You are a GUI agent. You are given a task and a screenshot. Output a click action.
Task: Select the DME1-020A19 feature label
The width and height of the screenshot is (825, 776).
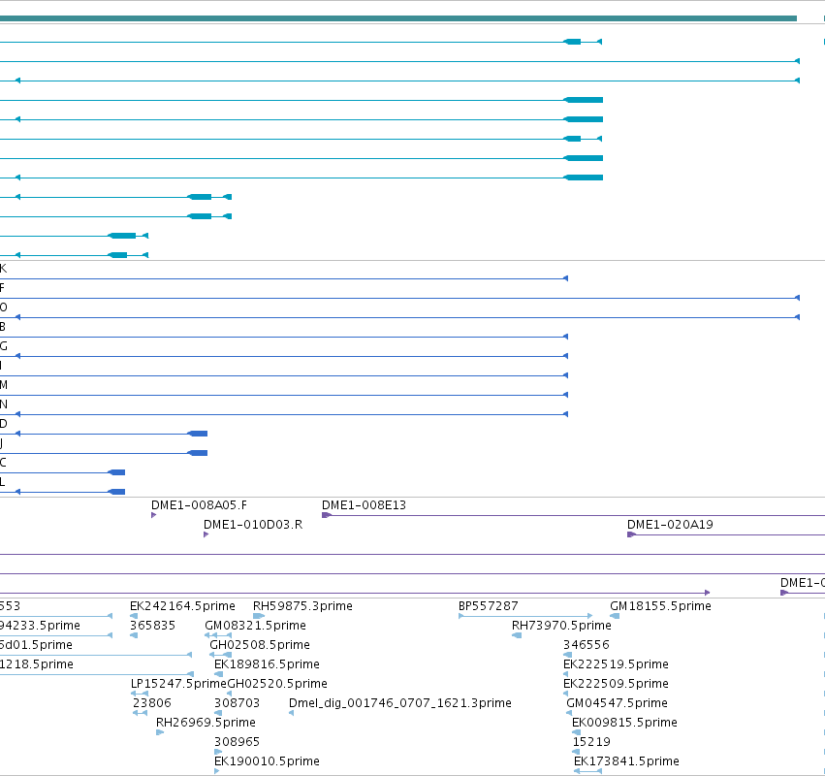coord(670,525)
